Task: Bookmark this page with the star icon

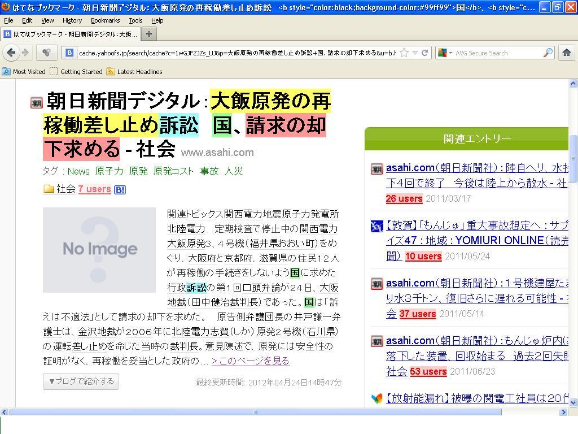Action: [404, 53]
